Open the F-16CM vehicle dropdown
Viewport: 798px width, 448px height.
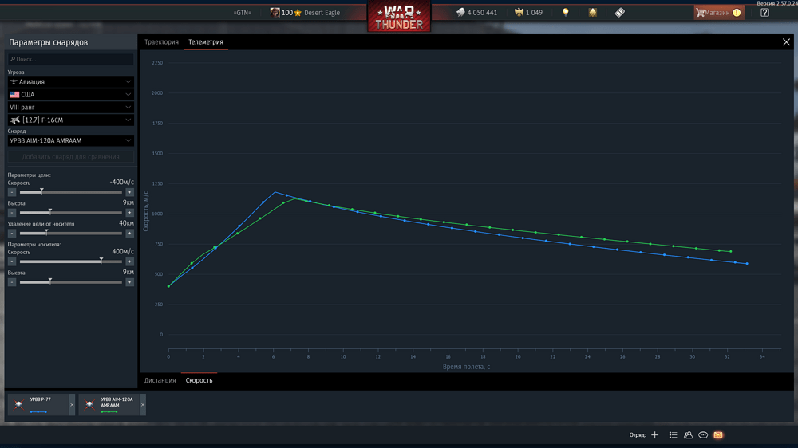pos(71,120)
